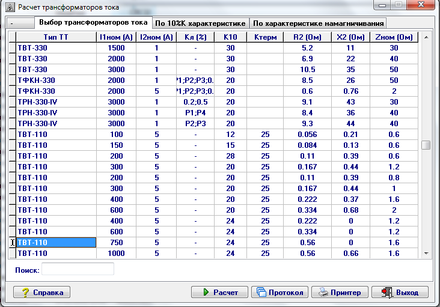Click the R2 (Ом) column header
This screenshot has height=307, width=440.
307,37
